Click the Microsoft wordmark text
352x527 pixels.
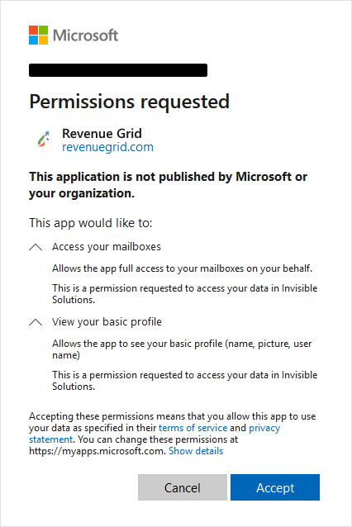(85, 36)
